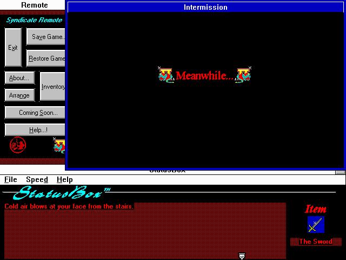The height and width of the screenshot is (260, 346).
Task: Click the Meanwhile... text in Intermission
Action: (204, 76)
